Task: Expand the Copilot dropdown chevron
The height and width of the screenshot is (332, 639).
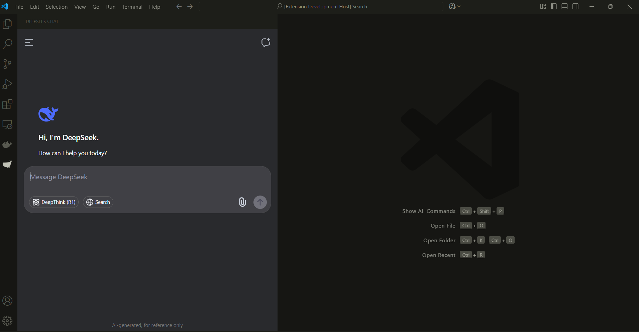Action: 459,7
